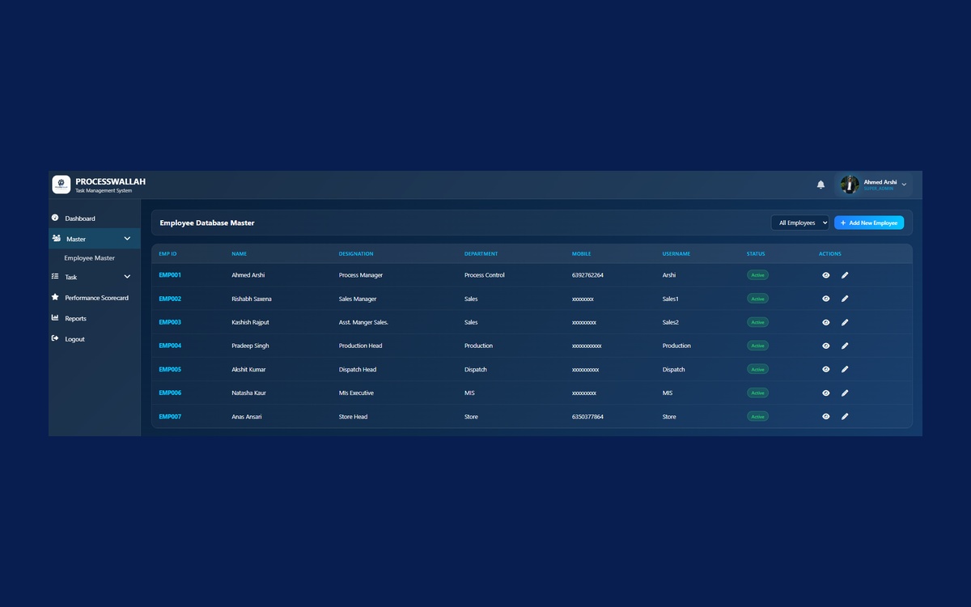Screen dimensions: 971x607
Task: Click the Status column header
Action: point(756,254)
